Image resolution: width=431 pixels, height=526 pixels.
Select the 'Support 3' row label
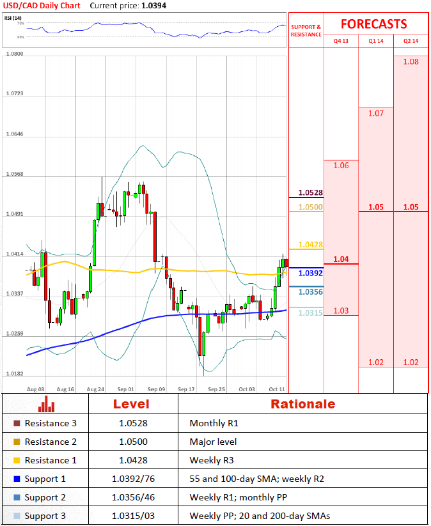[45, 516]
